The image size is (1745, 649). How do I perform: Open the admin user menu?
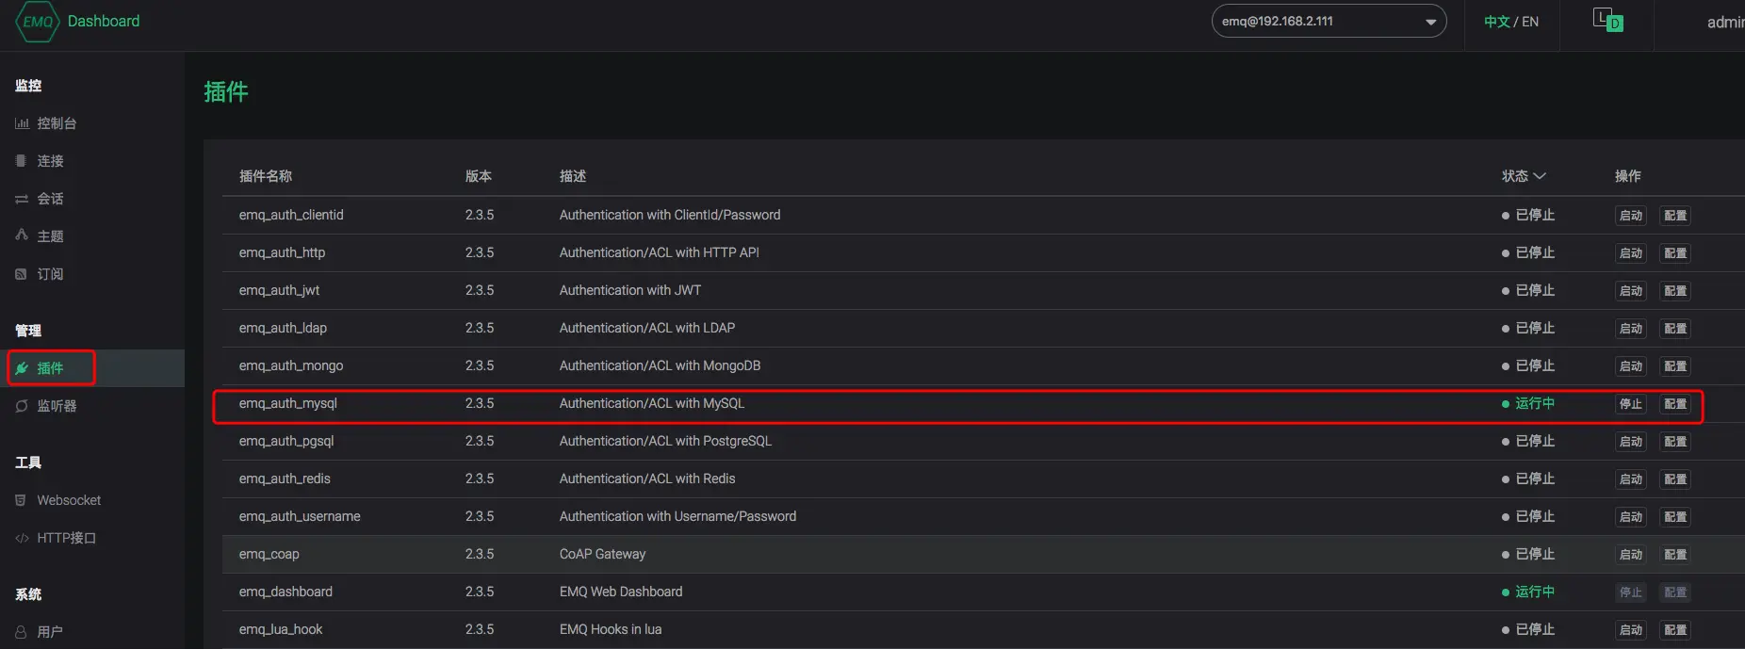[1725, 22]
